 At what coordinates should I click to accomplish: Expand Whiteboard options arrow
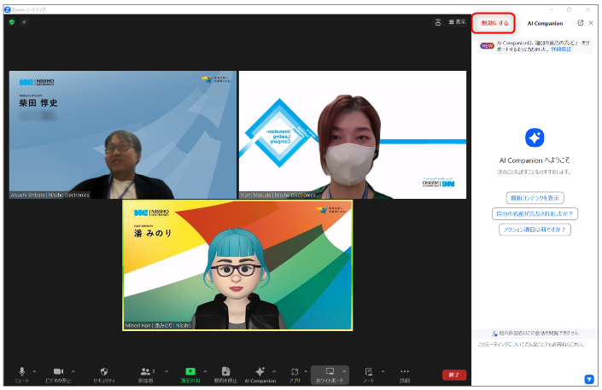[344, 371]
